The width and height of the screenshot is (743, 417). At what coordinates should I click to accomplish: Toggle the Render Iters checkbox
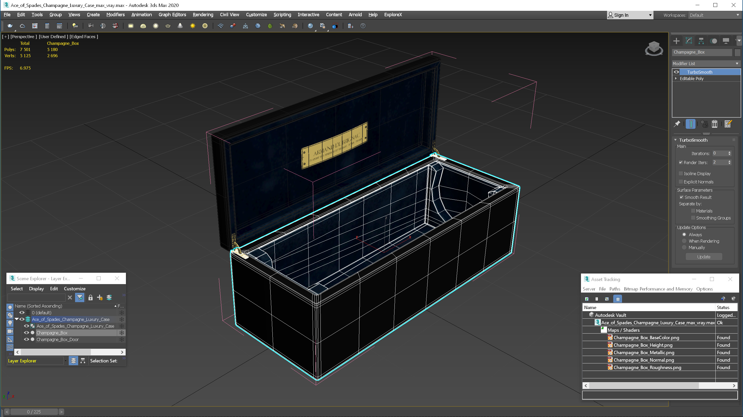click(x=681, y=163)
